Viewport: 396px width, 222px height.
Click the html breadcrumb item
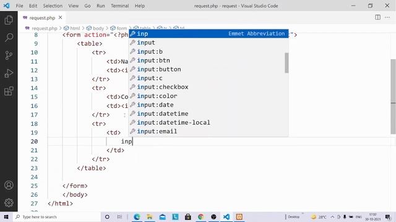(x=72, y=28)
